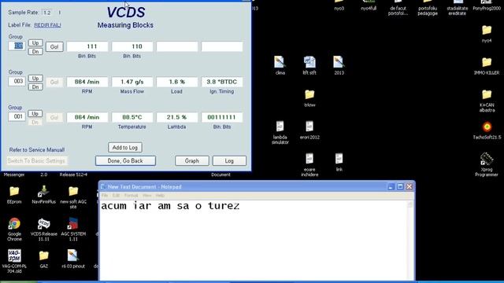Image resolution: width=504 pixels, height=283 pixels.
Task: Open View menu in Notepad
Action: coord(147,196)
